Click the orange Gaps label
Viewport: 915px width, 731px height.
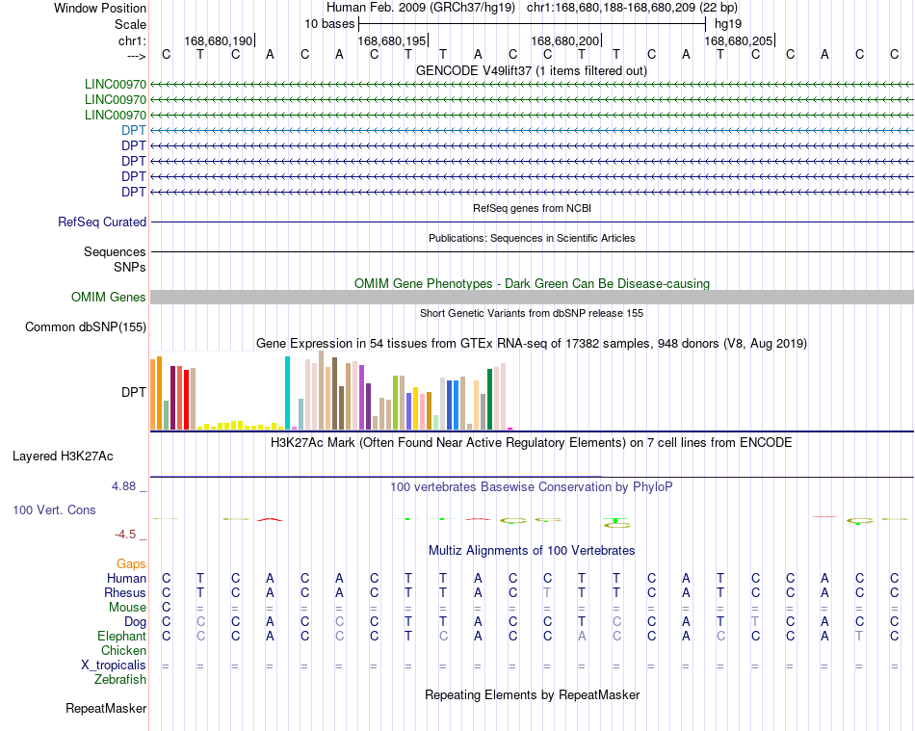(131, 563)
